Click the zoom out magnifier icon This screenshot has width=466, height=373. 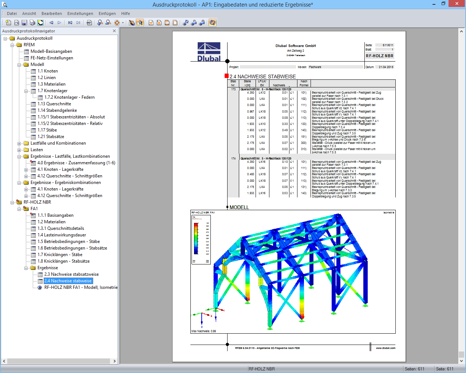[108, 23]
